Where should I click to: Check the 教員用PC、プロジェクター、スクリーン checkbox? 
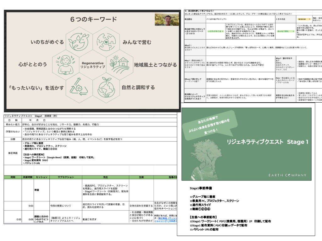point(191,201)
